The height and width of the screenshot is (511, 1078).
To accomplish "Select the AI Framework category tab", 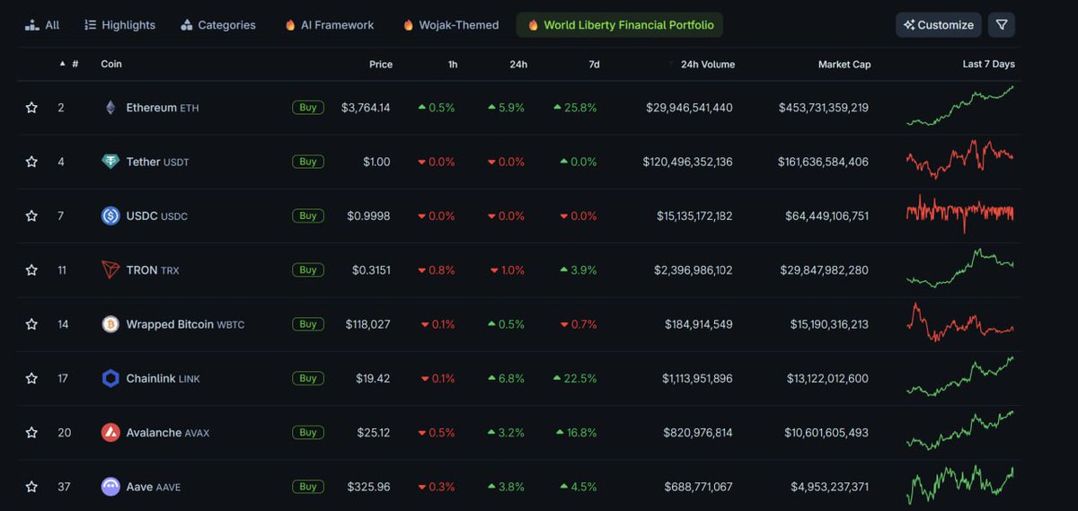I will (x=329, y=25).
